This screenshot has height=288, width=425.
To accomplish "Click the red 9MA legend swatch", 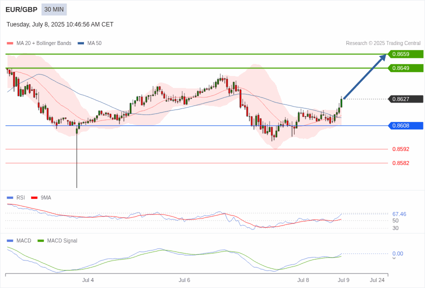I will click(34, 198).
